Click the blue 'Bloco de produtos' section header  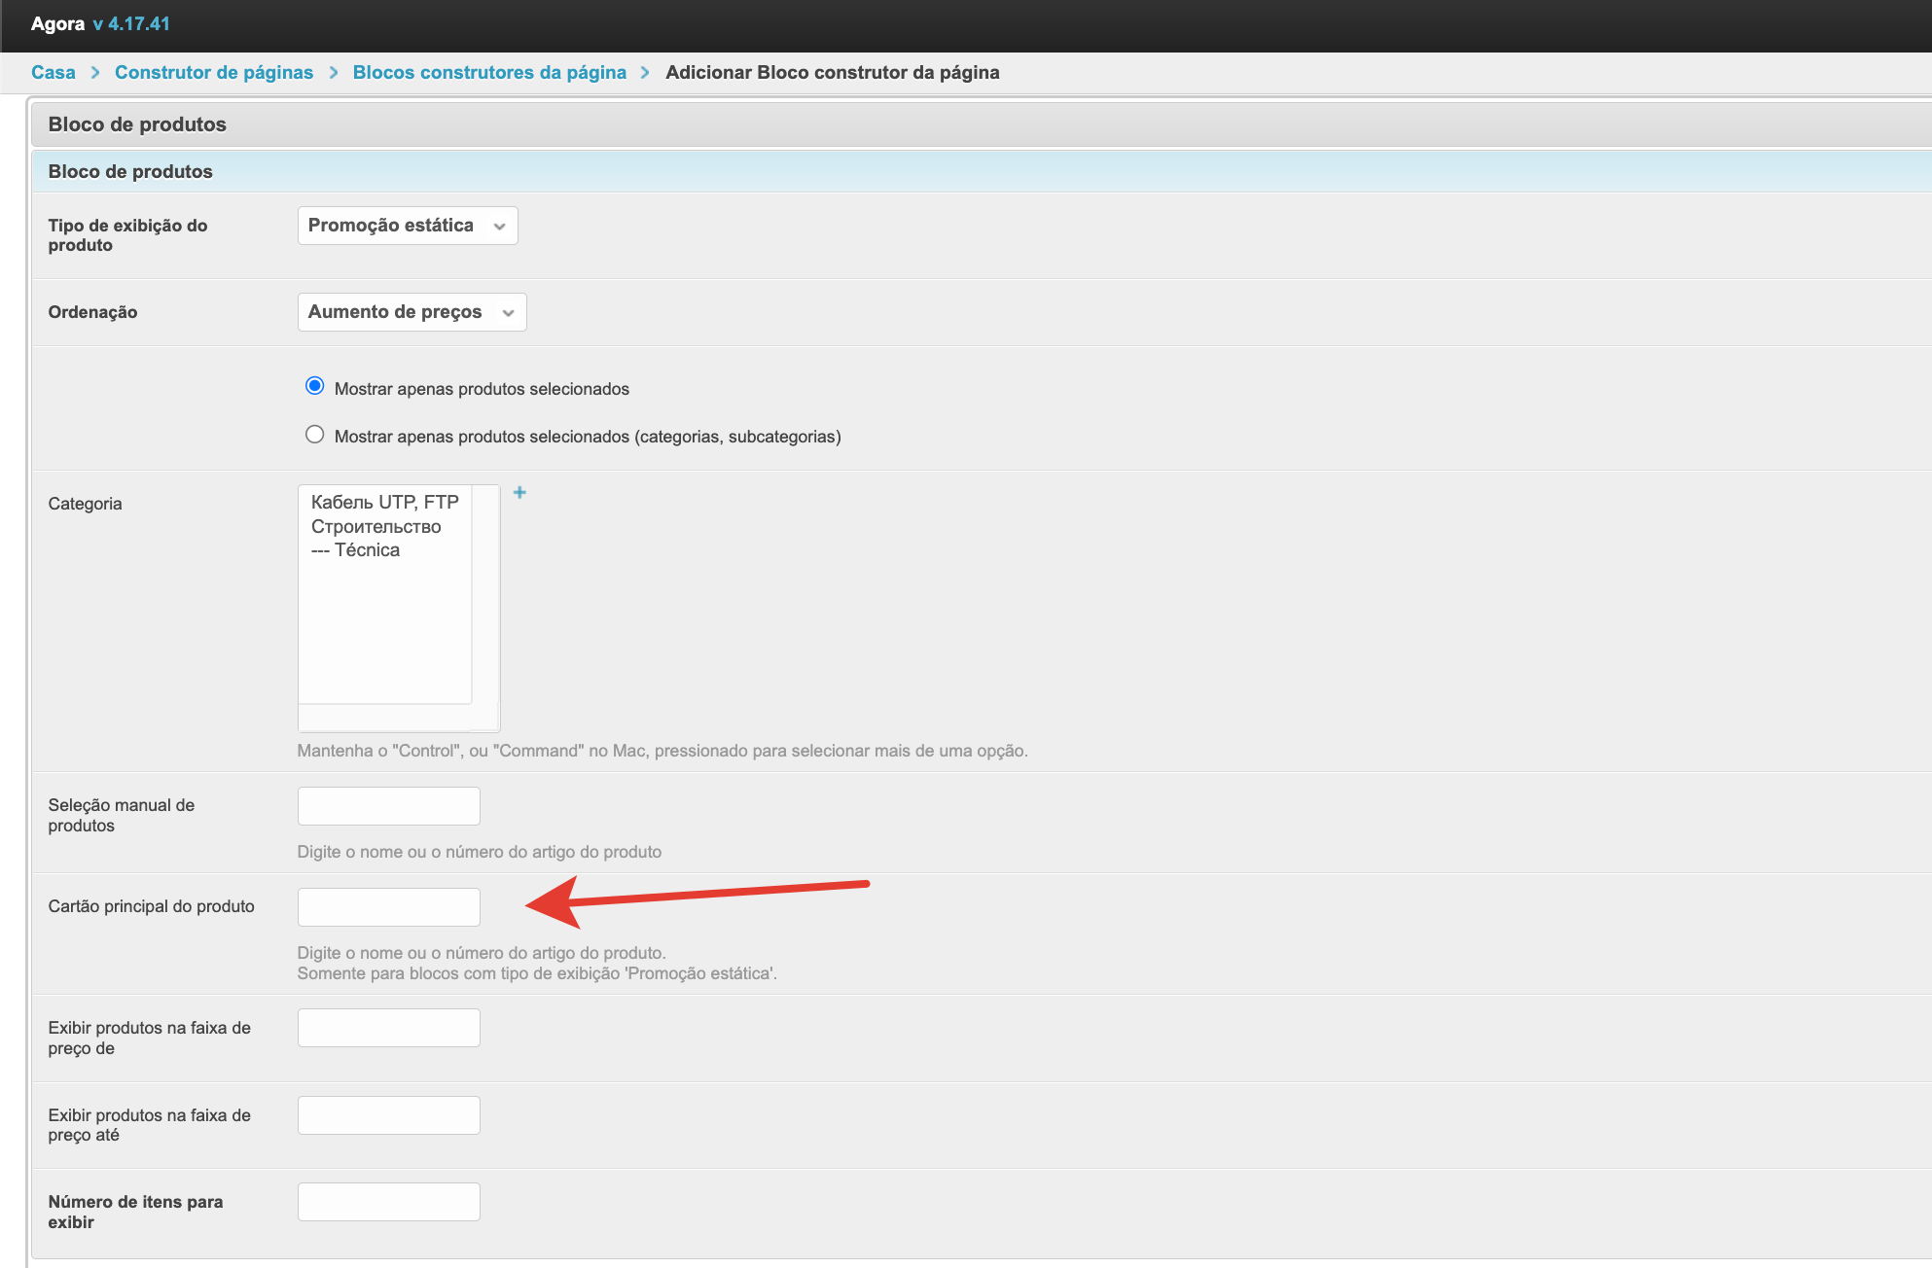130,172
